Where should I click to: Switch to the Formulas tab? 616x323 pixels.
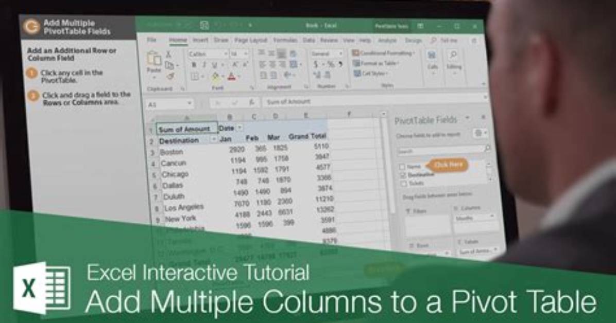click(x=285, y=40)
